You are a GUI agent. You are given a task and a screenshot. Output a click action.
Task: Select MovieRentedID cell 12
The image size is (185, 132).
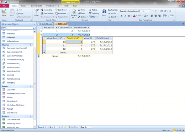click(x=56, y=49)
